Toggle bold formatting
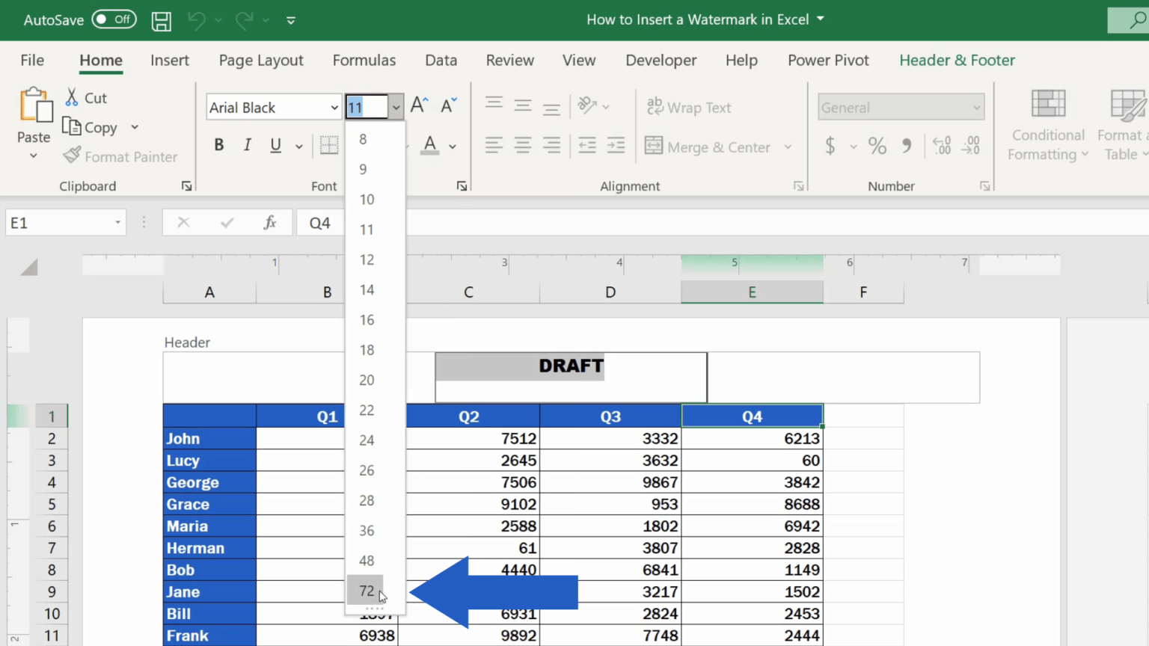The width and height of the screenshot is (1149, 646). click(x=218, y=145)
